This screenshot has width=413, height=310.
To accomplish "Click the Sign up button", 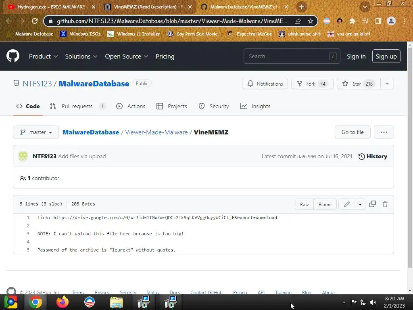I will tap(386, 56).
